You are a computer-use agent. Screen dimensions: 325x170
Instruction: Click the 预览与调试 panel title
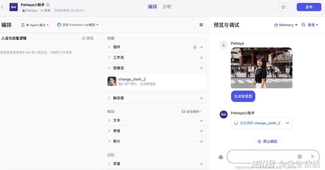(226, 25)
